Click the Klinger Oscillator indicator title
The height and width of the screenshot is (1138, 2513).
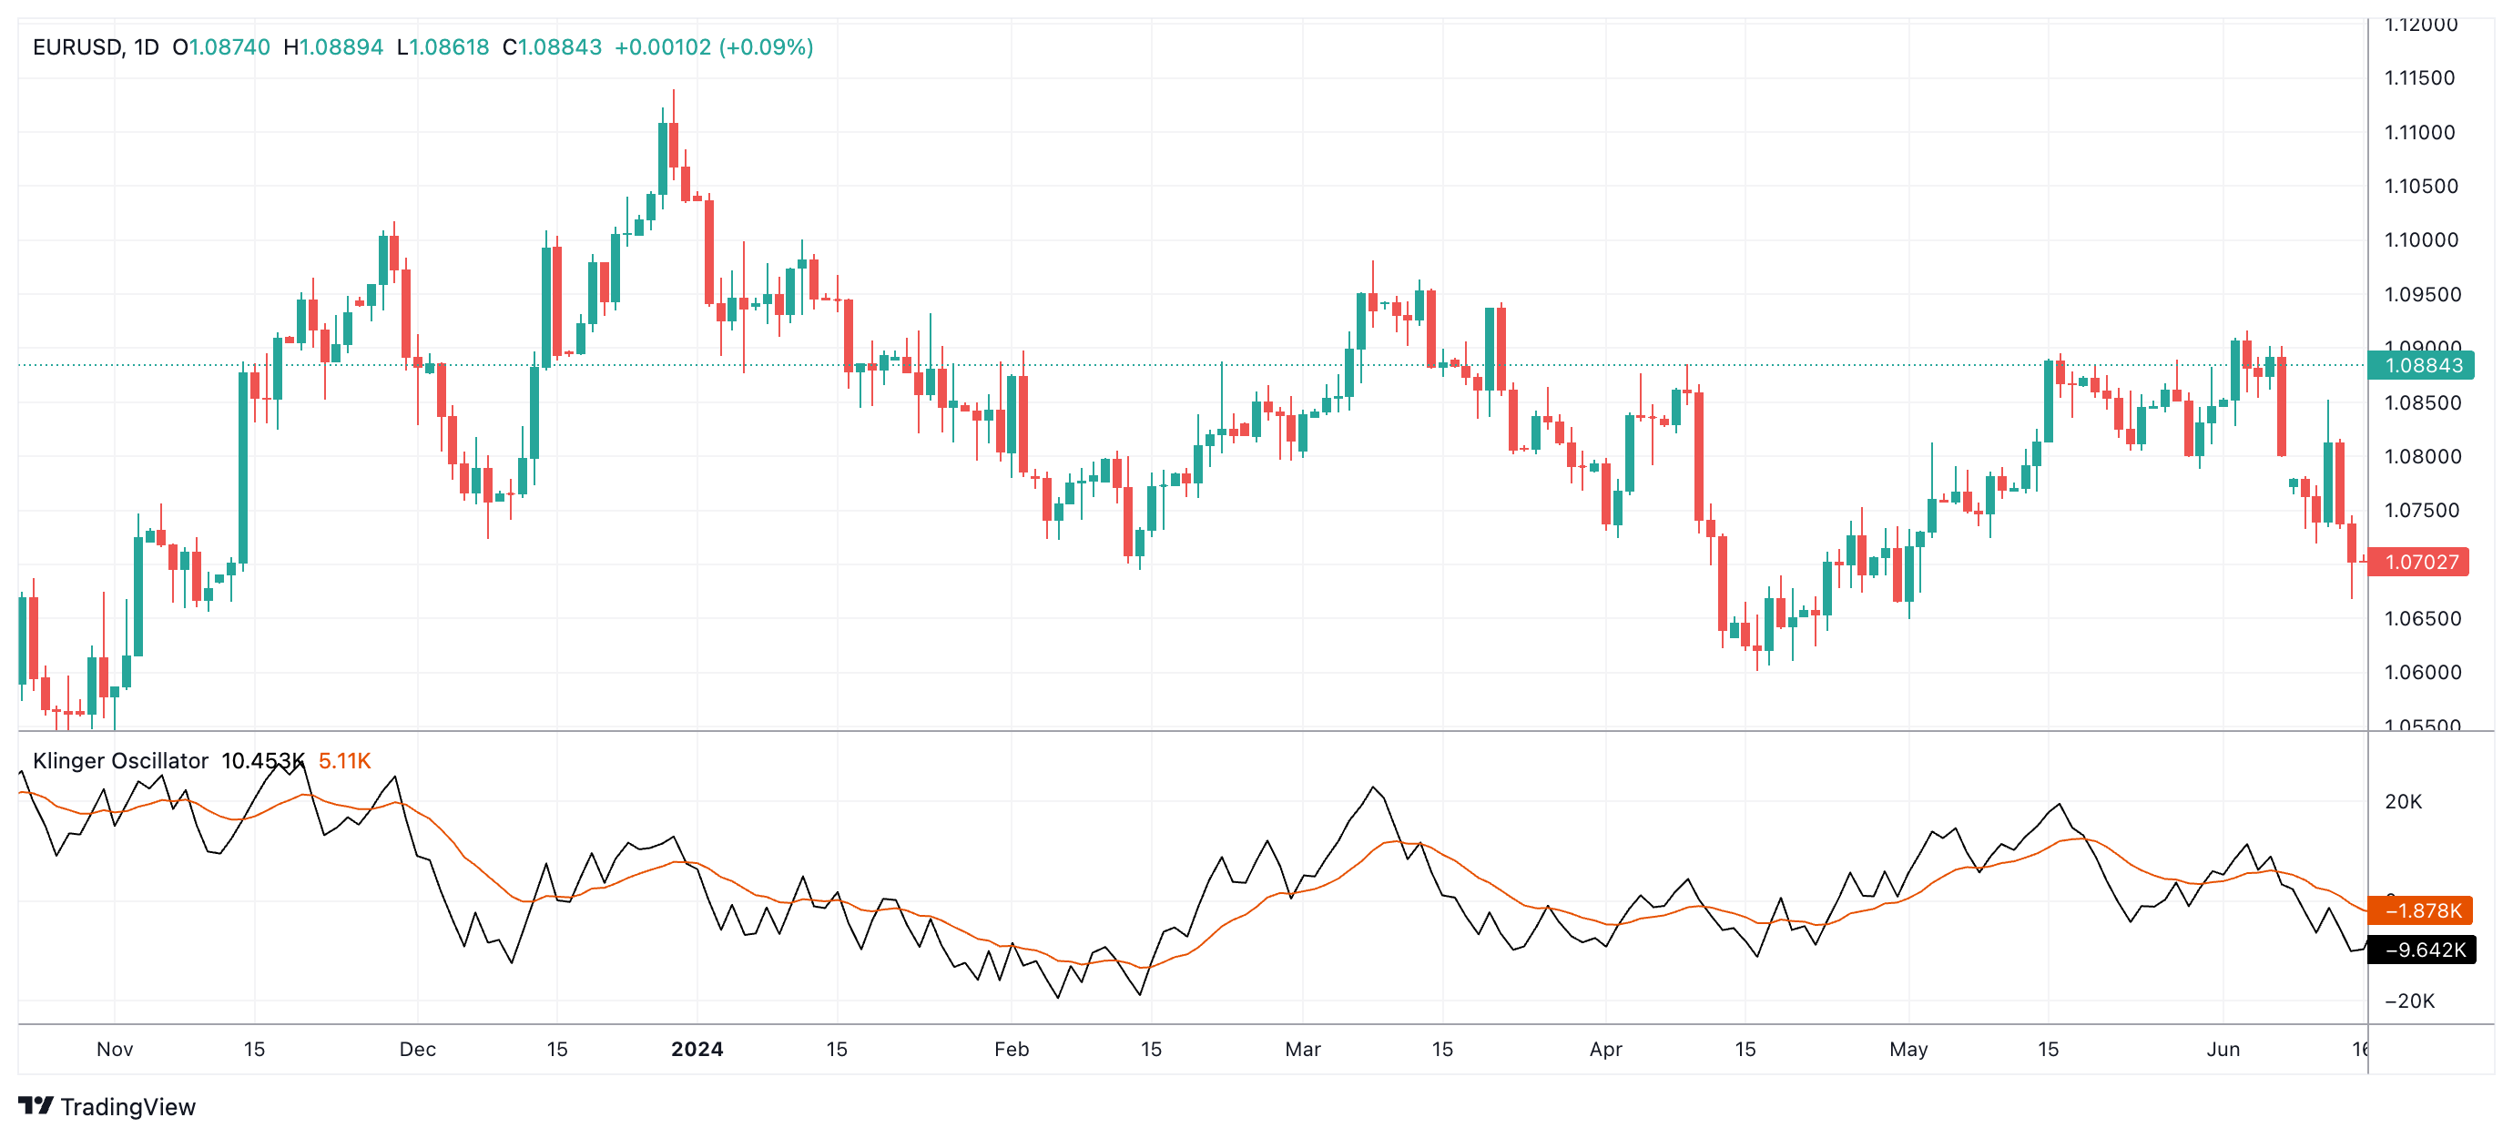[x=120, y=760]
